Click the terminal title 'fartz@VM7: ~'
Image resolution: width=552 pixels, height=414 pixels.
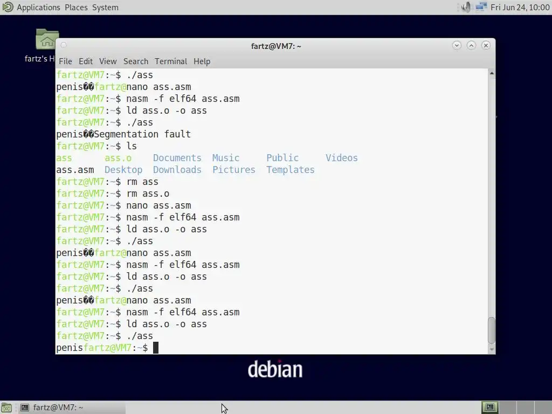click(276, 46)
